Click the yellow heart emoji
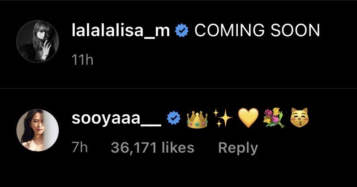Viewport: 357px width, 187px height. coord(248,118)
